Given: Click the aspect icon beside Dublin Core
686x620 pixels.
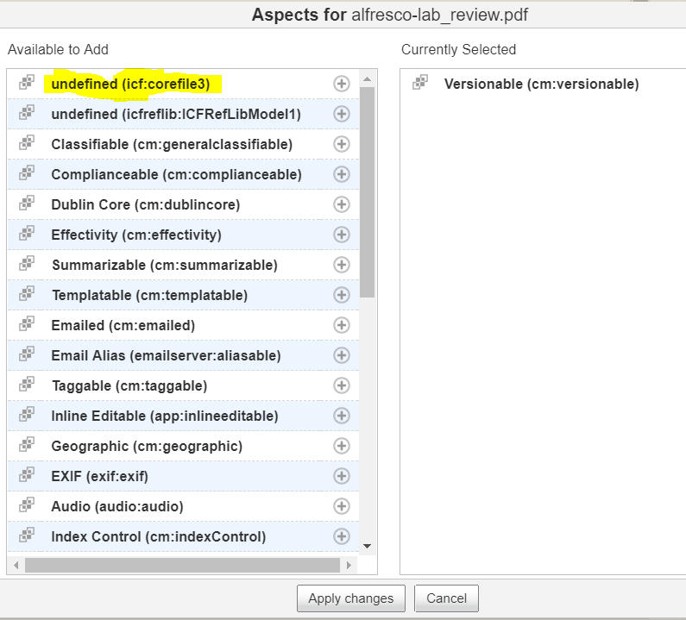Looking at the screenshot, I should [27, 203].
